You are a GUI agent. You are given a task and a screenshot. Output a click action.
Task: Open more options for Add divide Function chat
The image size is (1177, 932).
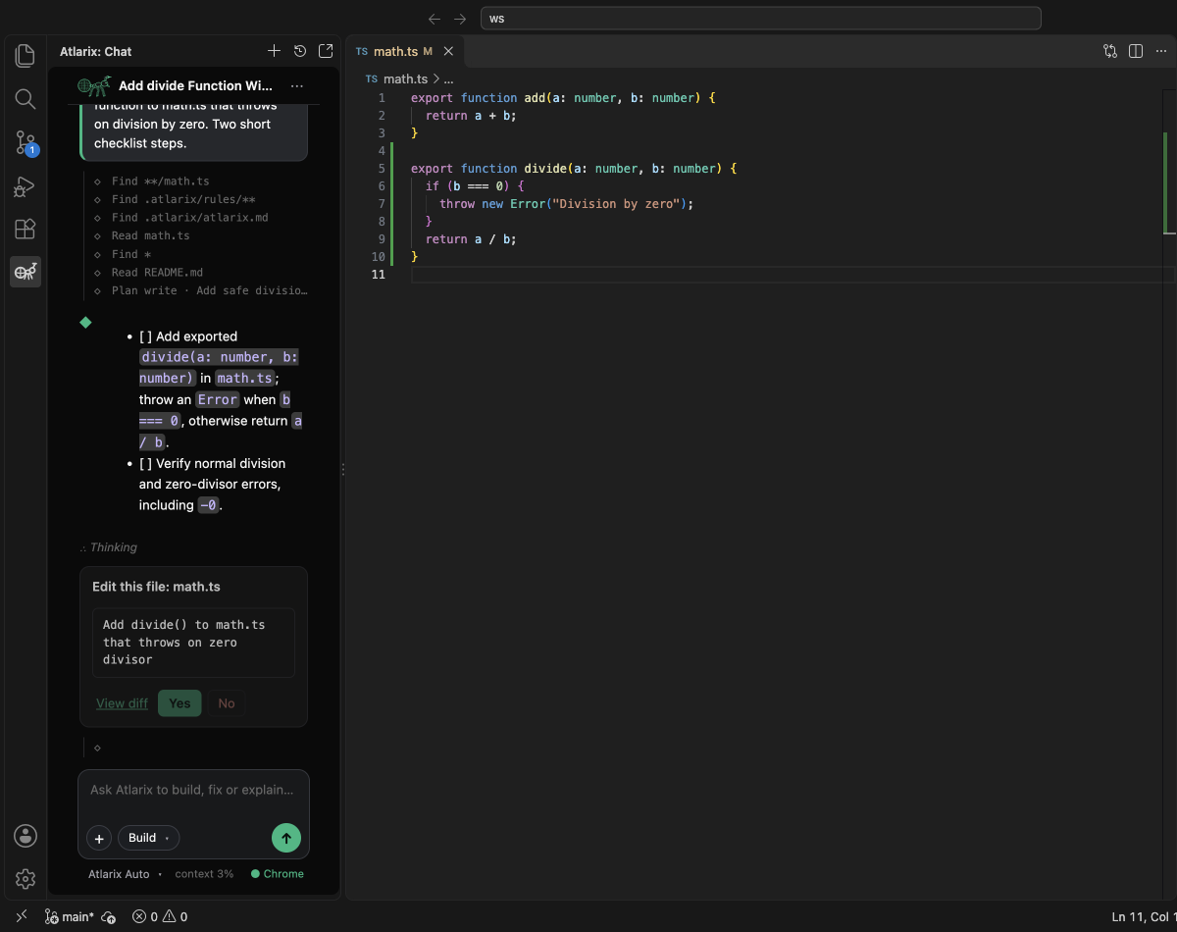coord(297,86)
